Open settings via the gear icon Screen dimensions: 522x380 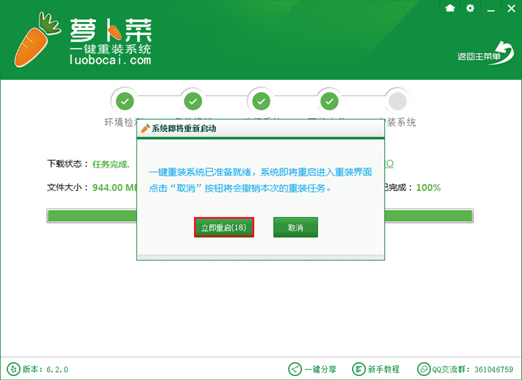click(x=470, y=8)
